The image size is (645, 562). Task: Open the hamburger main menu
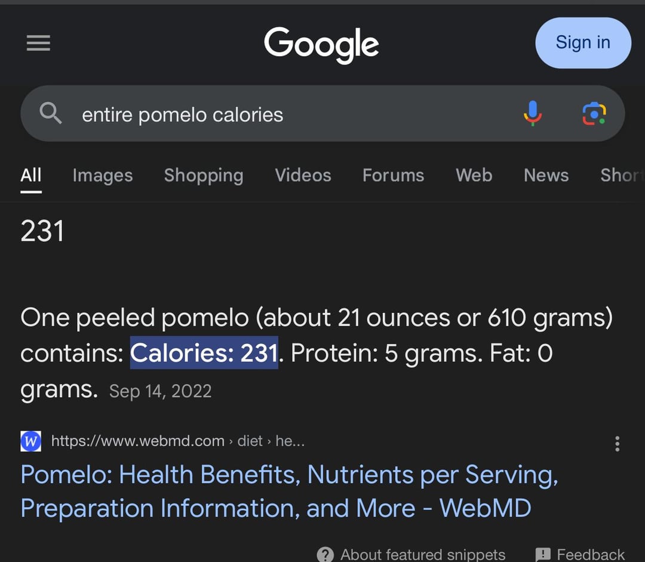(x=38, y=43)
